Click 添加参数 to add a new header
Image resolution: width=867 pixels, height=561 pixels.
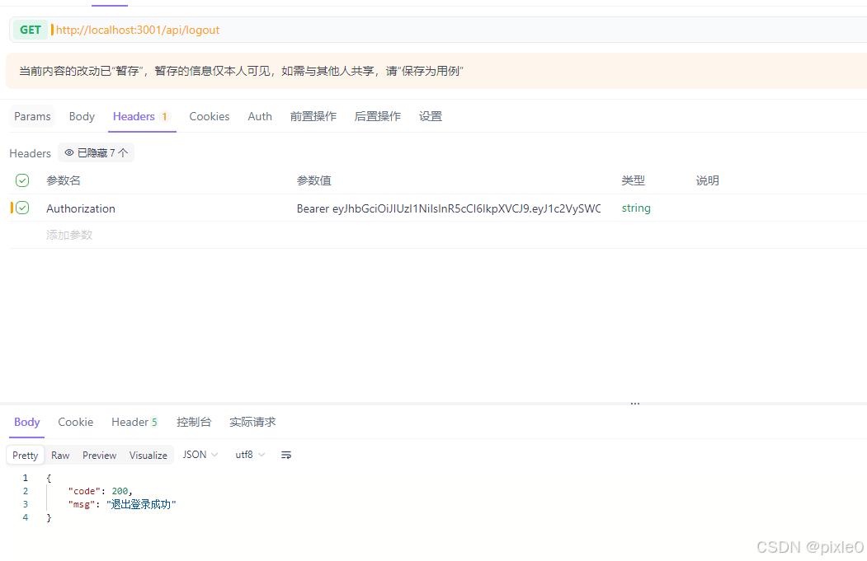point(68,234)
